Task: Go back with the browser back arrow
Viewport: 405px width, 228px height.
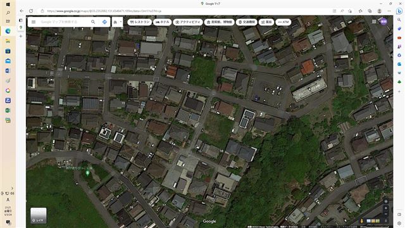Action: [22, 11]
